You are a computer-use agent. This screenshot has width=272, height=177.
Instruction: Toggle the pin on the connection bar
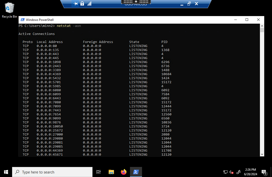coord(75,4)
